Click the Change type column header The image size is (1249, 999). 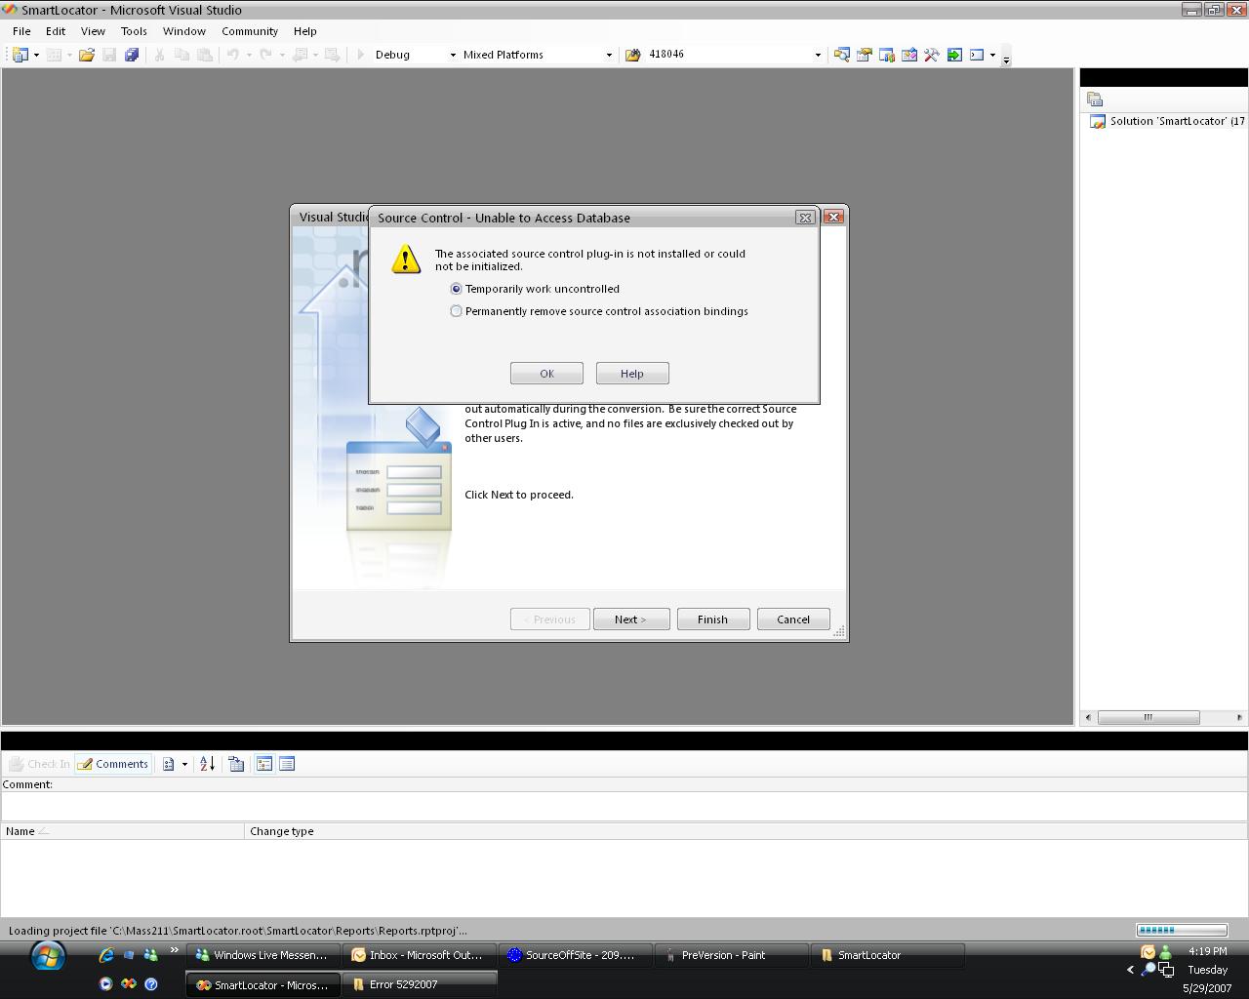coord(746,831)
